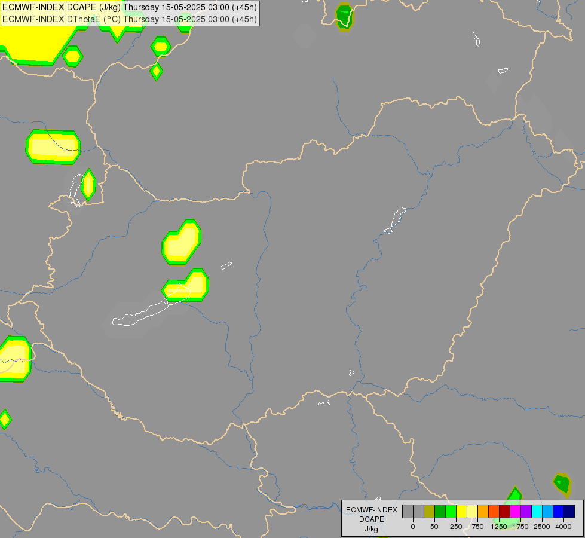Select the orange legend swatch
Viewport: 585px width, 538px height.
[483, 512]
